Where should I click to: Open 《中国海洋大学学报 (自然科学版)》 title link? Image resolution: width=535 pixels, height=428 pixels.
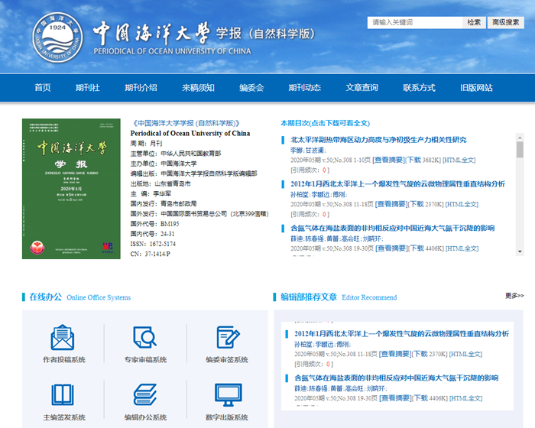coord(186,123)
